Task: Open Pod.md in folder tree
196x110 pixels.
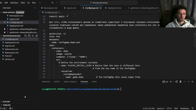Action: 8,56
